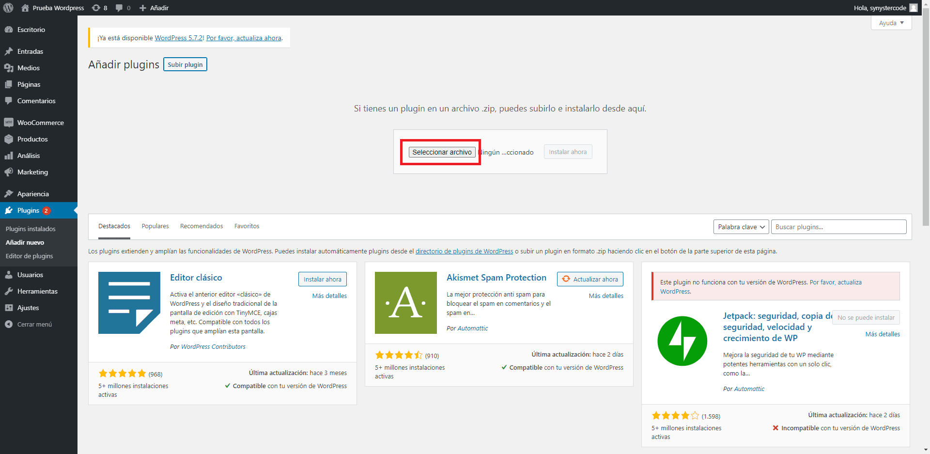Switch to the Destacados tab
Screen dimensions: 930x454
pyautogui.click(x=114, y=226)
